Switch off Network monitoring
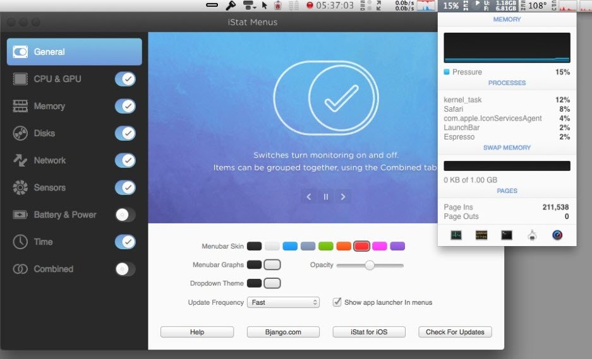 click(x=125, y=160)
